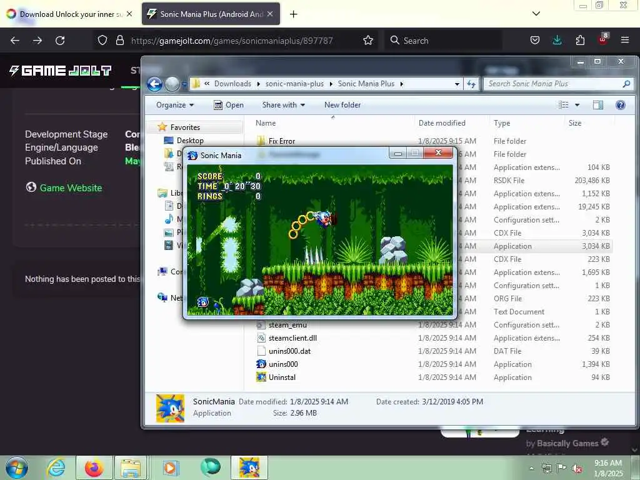
Task: Open Desktop in the navigation pane
Action: (190, 141)
